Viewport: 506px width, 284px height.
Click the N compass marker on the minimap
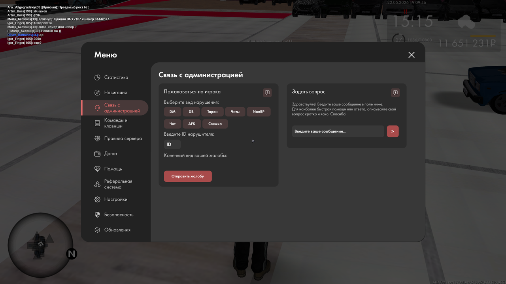pyautogui.click(x=72, y=254)
